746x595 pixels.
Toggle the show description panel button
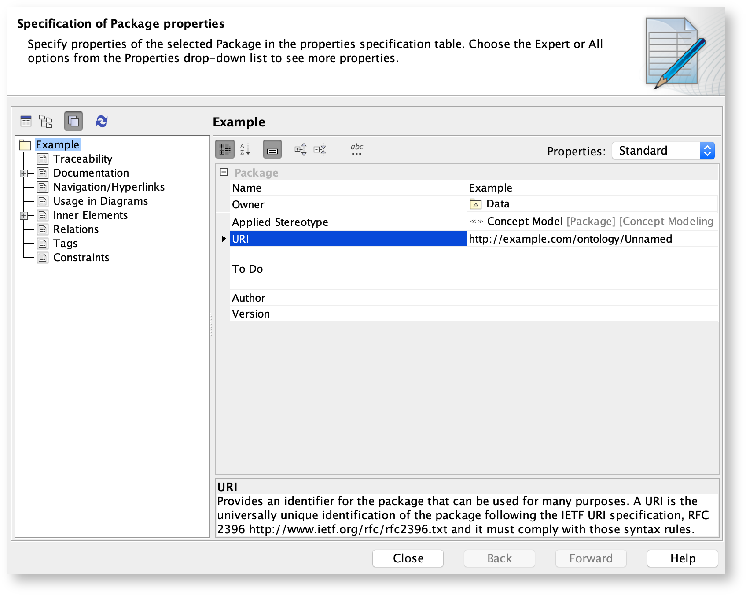coord(272,150)
